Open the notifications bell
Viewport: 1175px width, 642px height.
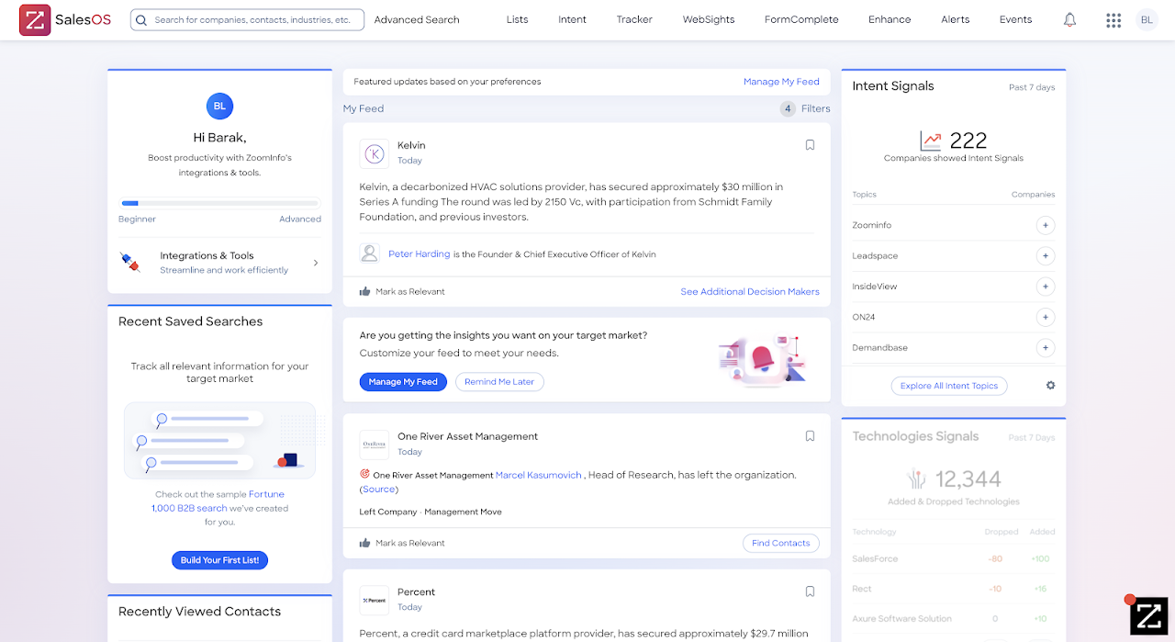[1069, 19]
